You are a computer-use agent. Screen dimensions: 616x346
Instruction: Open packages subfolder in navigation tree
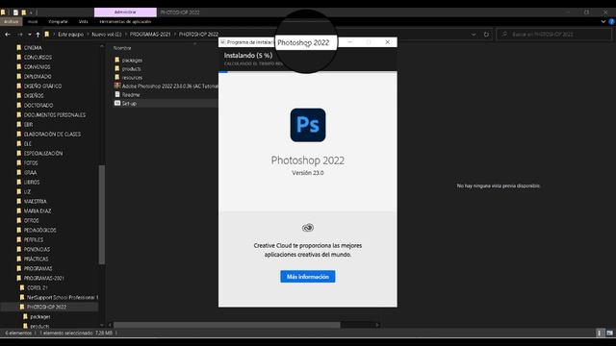40,316
